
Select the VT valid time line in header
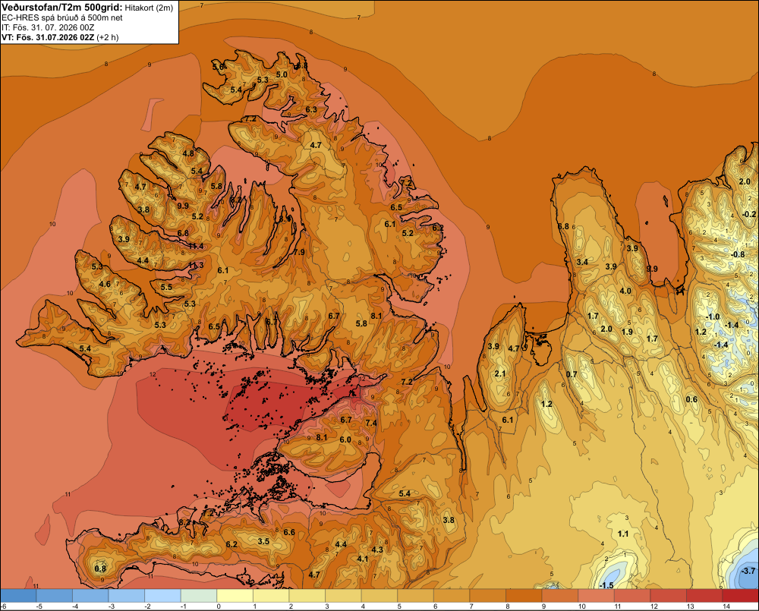pyautogui.click(x=60, y=37)
